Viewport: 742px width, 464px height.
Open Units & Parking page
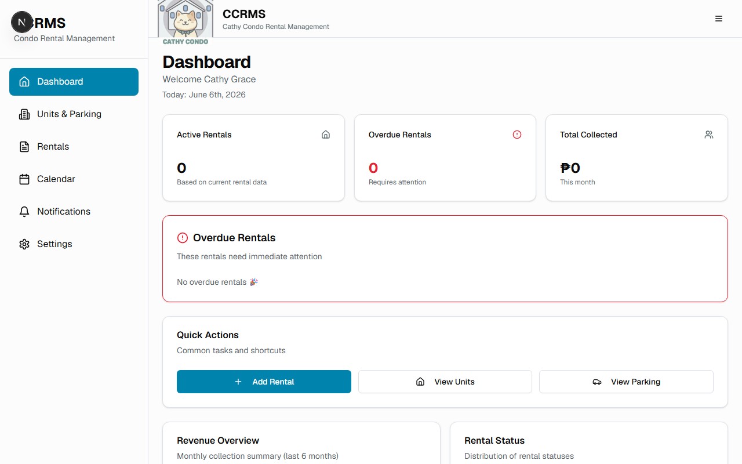[74, 114]
